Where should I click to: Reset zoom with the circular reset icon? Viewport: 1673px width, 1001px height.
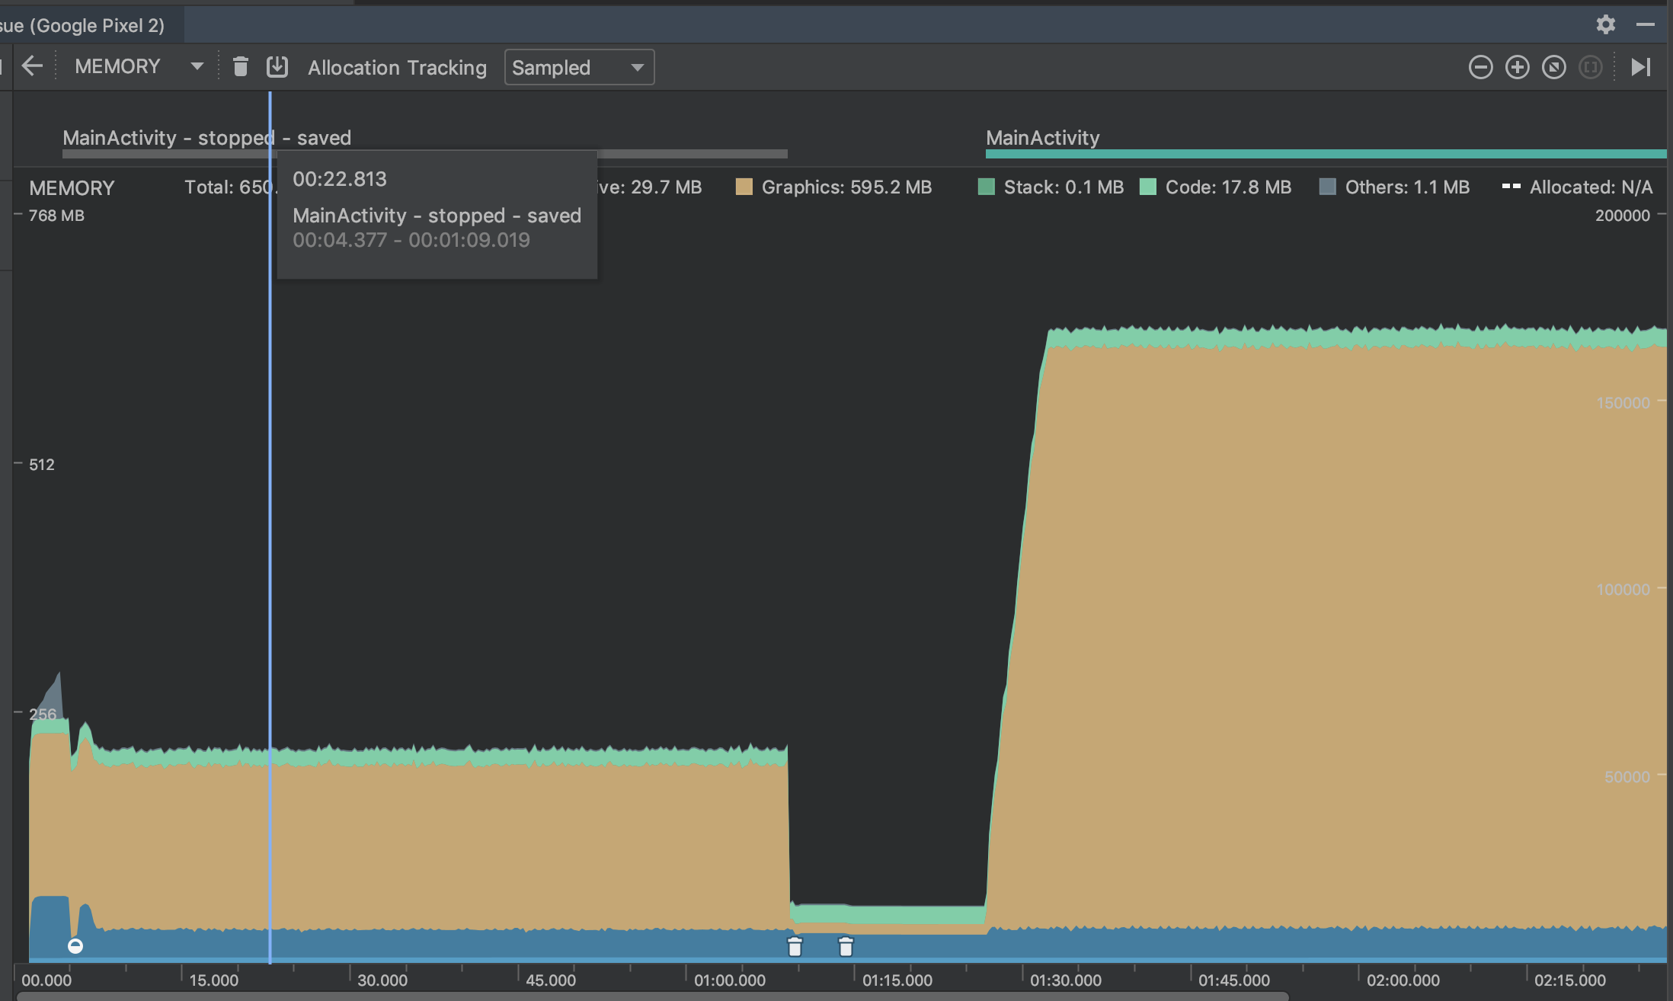pyautogui.click(x=1553, y=67)
